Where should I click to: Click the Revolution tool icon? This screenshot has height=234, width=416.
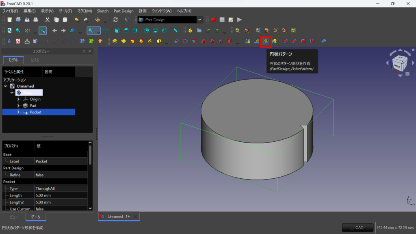coord(123,41)
